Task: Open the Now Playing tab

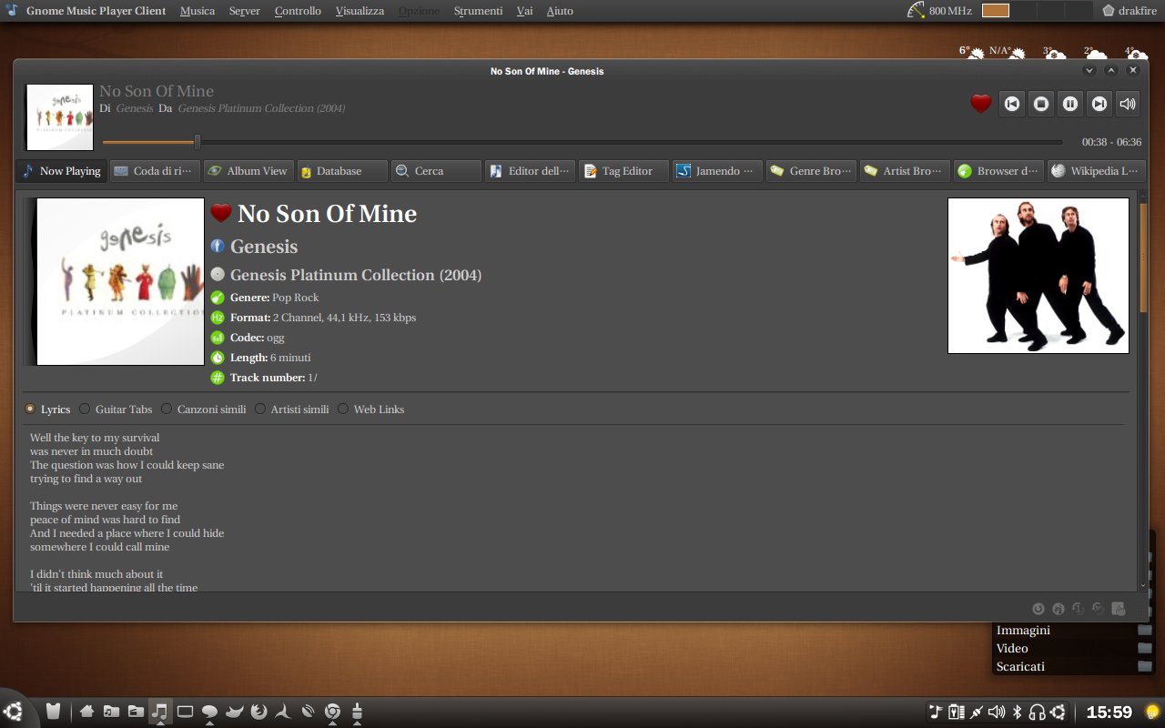Action: pyautogui.click(x=62, y=171)
